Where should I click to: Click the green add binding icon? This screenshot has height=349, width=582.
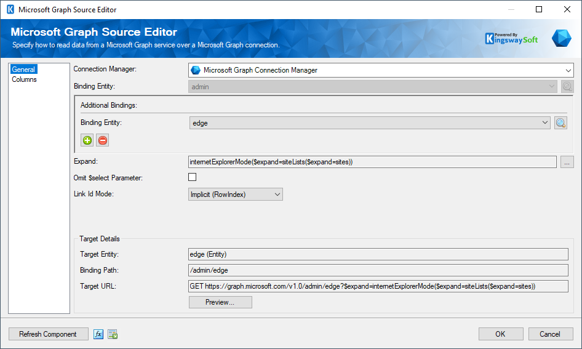87,140
